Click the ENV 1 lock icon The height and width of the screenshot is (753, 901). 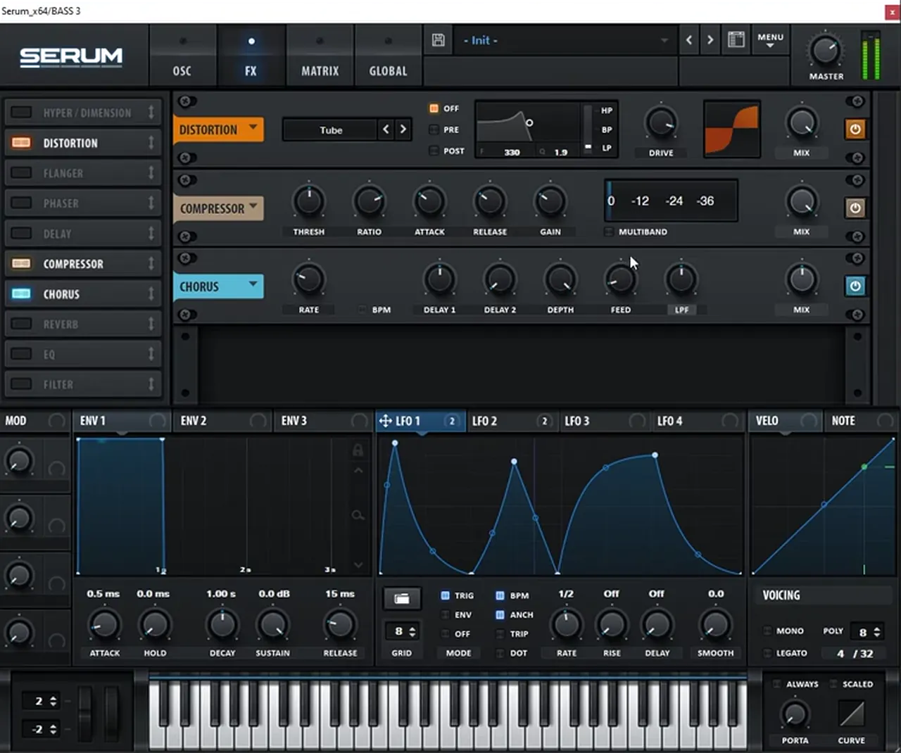[x=358, y=450]
